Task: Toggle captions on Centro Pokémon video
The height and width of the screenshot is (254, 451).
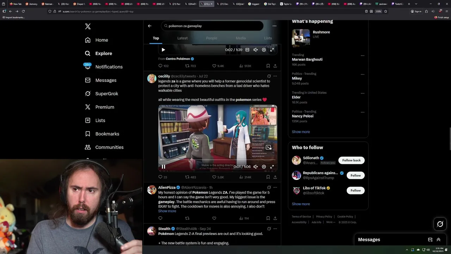Action: click(247, 50)
